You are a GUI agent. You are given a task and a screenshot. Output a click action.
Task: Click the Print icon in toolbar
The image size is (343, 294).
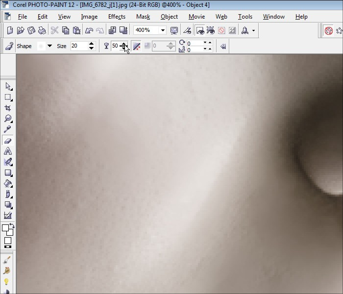tap(42, 30)
